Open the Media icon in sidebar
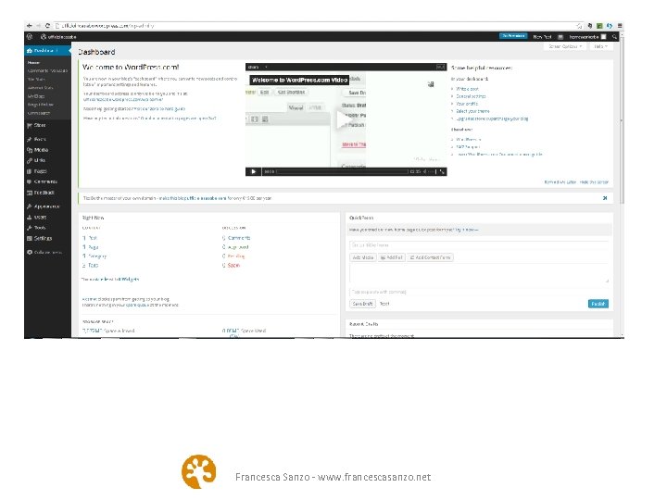This screenshot has width=667, height=500. [x=30, y=150]
